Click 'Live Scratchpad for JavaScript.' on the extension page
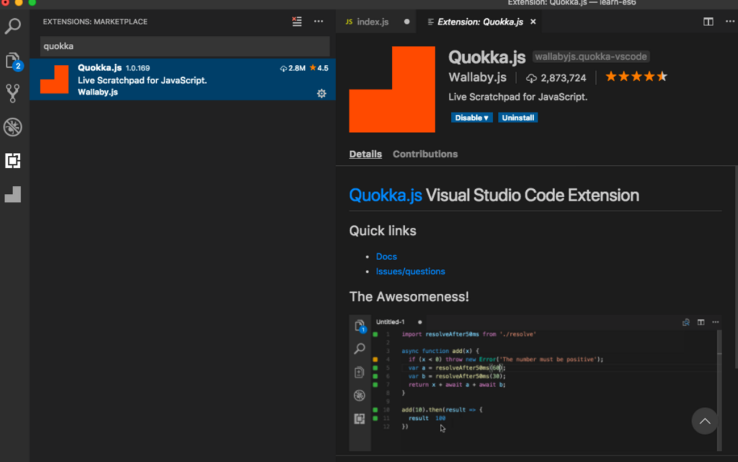738x462 pixels. [x=518, y=97]
